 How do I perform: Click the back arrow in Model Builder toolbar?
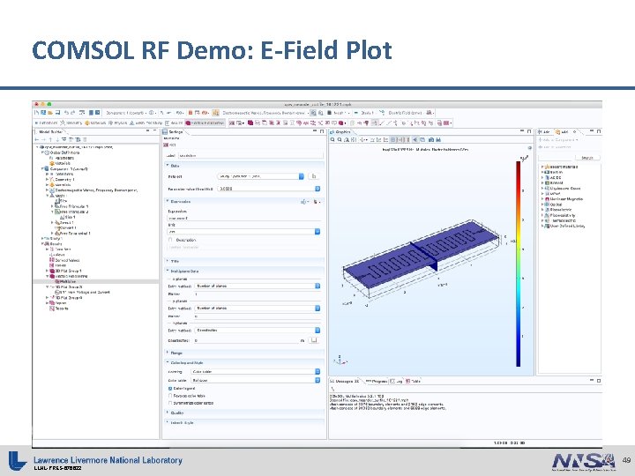[37, 139]
